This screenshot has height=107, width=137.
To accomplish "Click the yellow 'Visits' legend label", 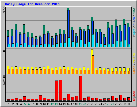I will (134, 58).
